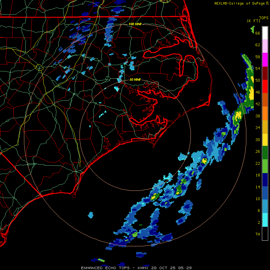Click the 50 NMI range ring label

pyautogui.click(x=135, y=79)
